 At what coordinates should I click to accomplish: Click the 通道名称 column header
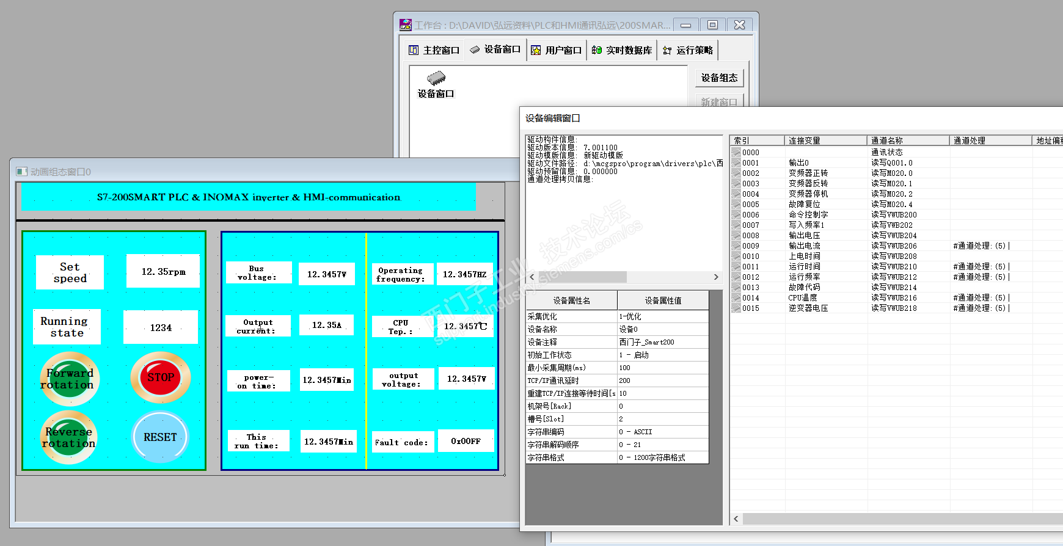908,140
